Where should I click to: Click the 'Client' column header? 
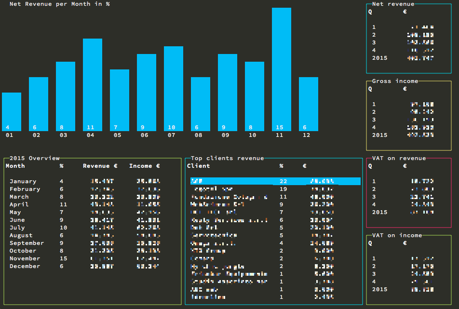pyautogui.click(x=199, y=166)
